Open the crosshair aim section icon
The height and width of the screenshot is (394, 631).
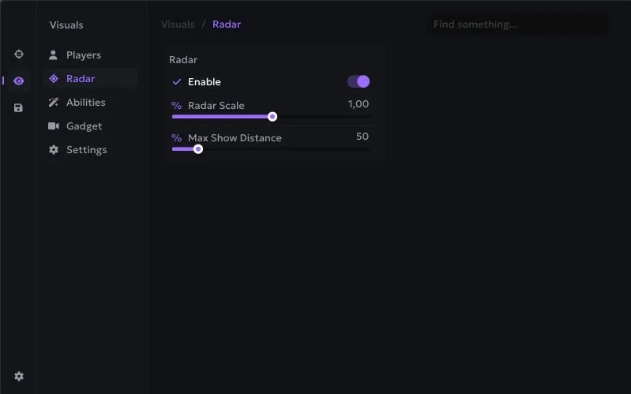click(18, 54)
